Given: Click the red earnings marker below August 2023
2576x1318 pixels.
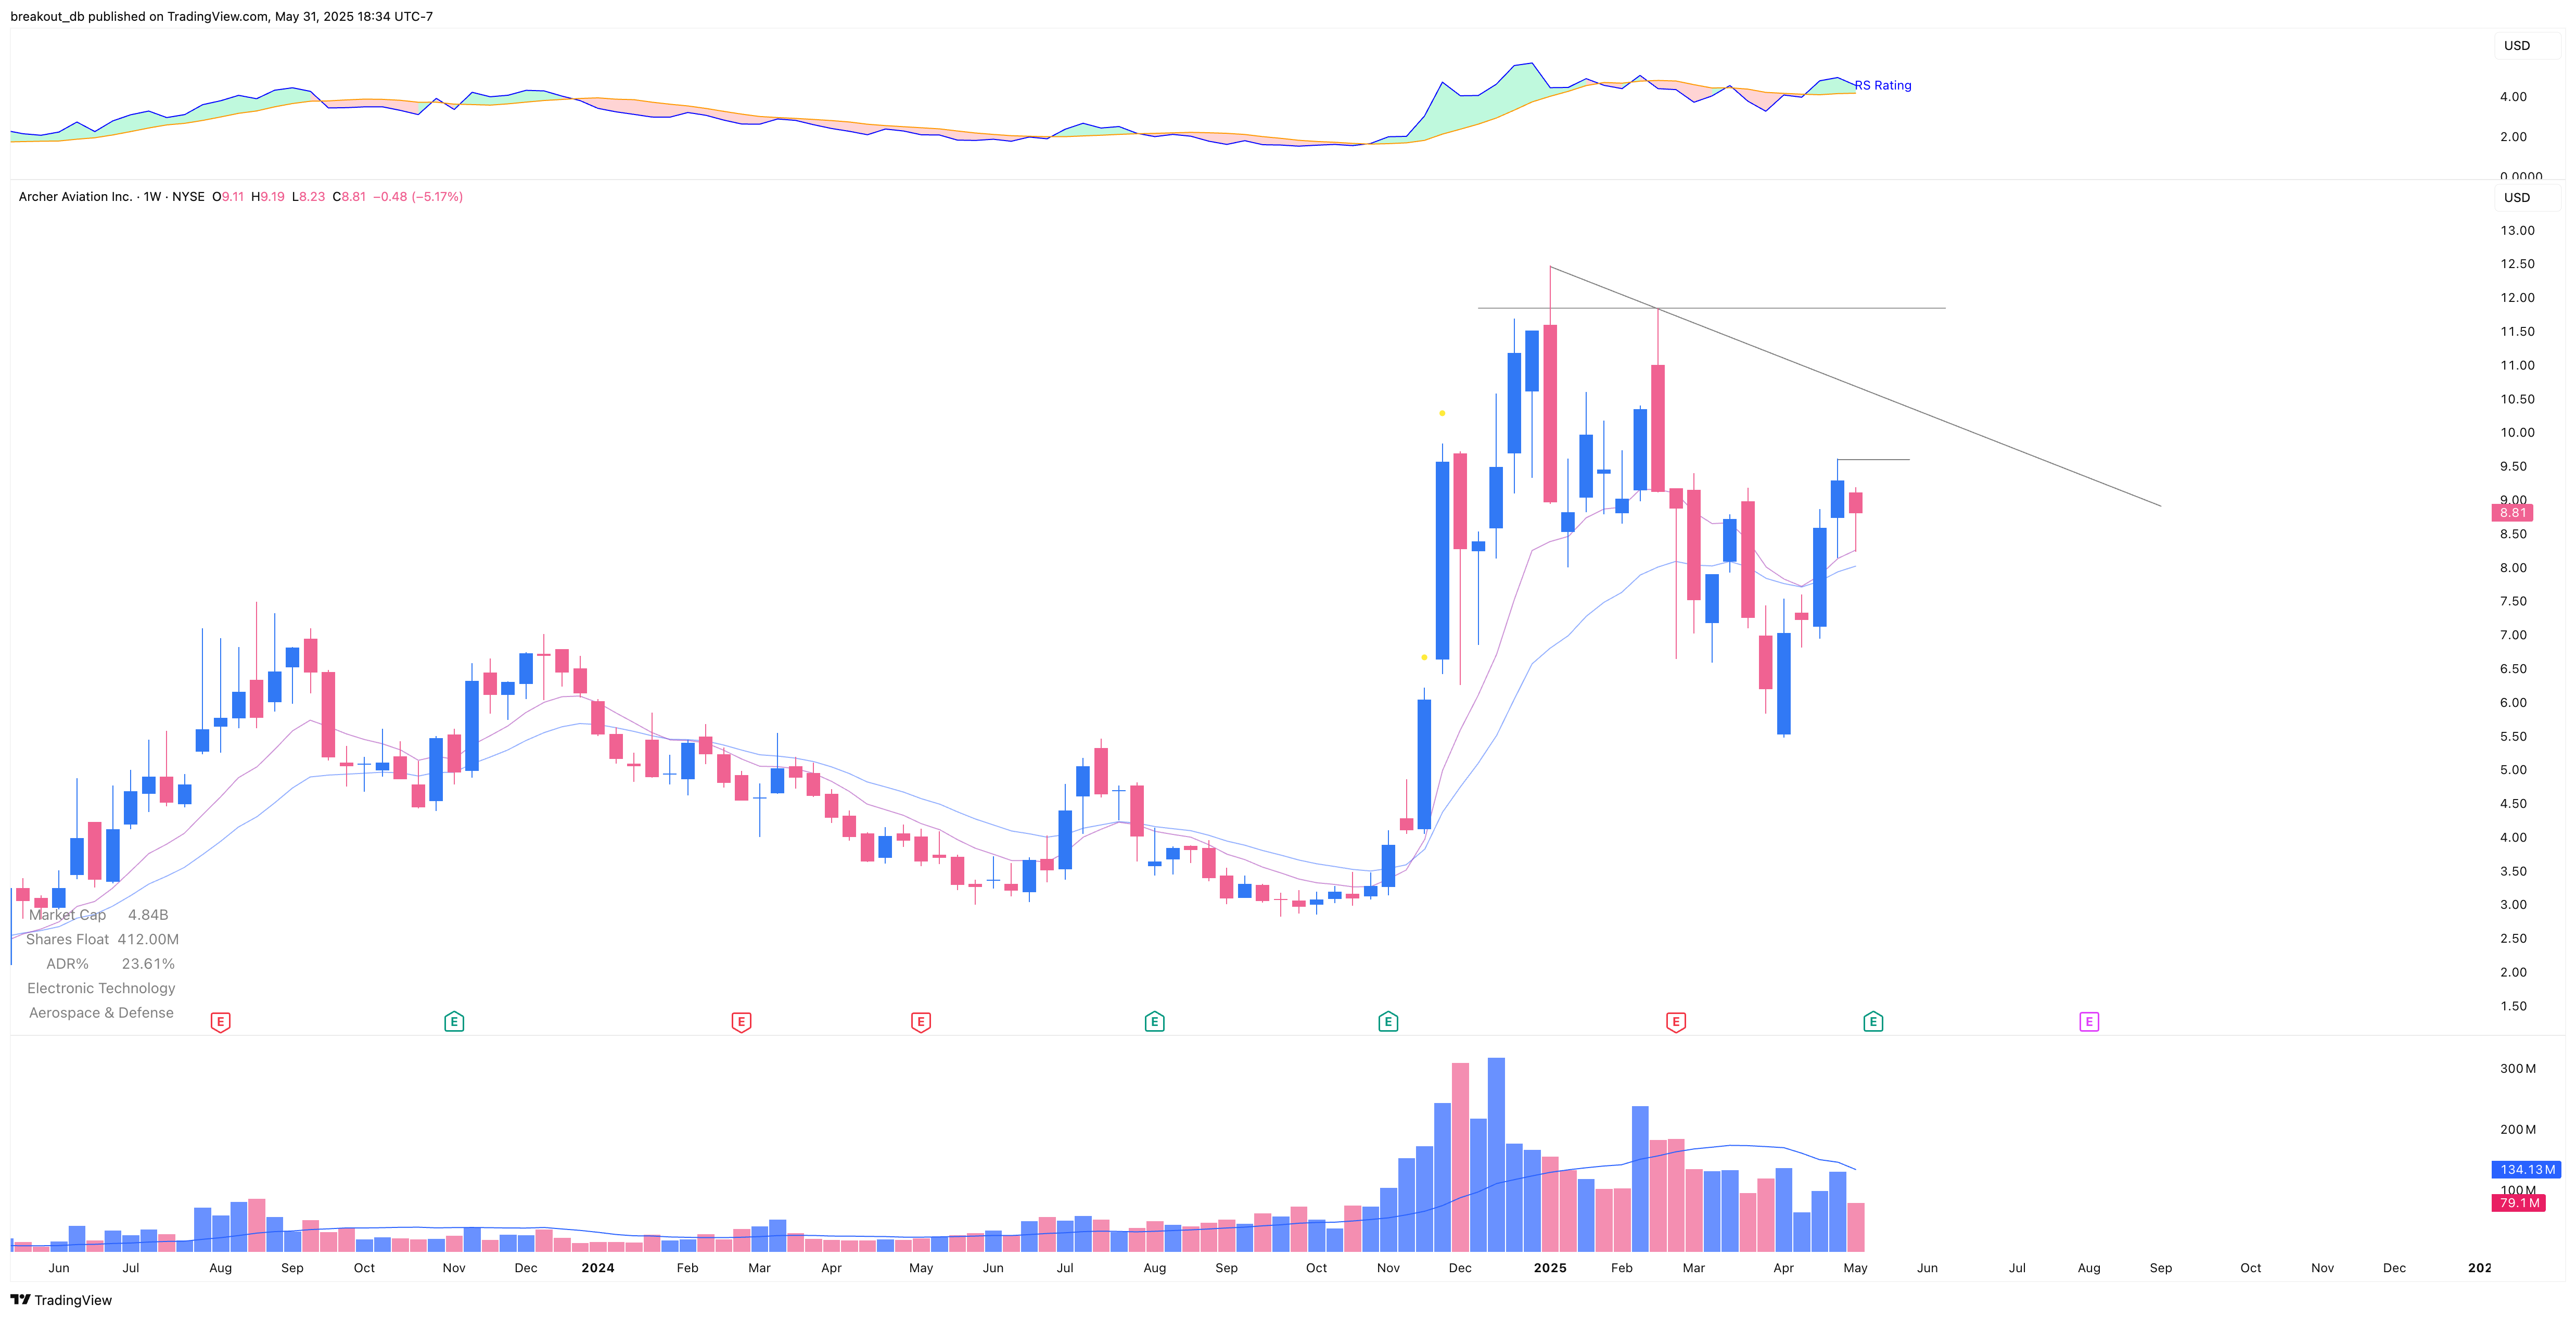Looking at the screenshot, I should pos(222,1022).
